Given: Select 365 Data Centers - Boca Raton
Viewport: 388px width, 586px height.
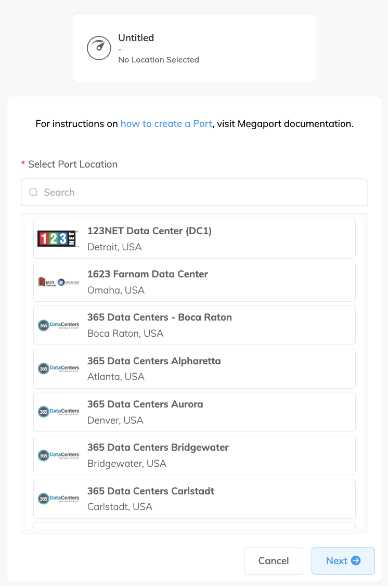Looking at the screenshot, I should point(194,325).
